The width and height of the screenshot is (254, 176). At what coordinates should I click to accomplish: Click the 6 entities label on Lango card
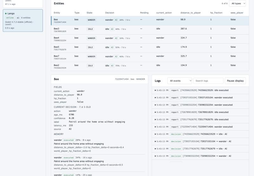click(26, 18)
